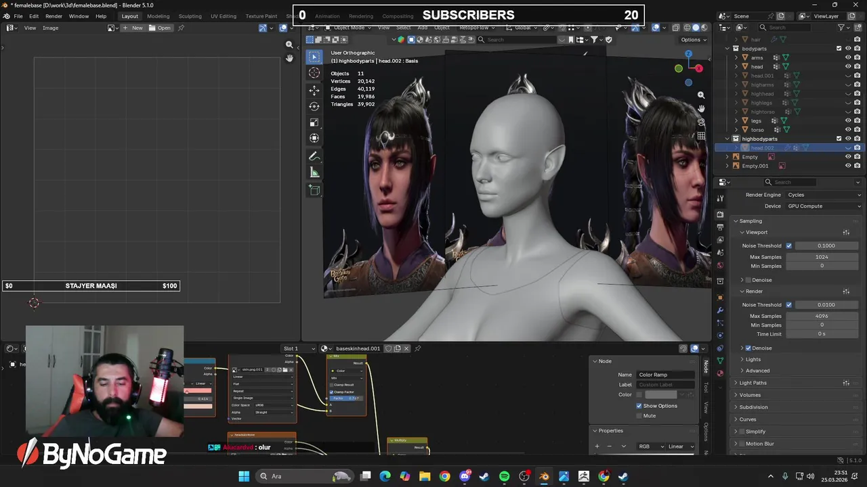Open the Object Data properties tab icon
867x487 pixels.
click(720, 361)
